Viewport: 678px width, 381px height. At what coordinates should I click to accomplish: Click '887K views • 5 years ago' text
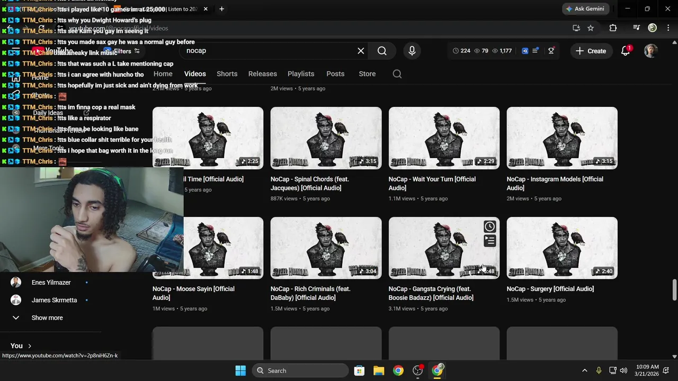coord(300,199)
